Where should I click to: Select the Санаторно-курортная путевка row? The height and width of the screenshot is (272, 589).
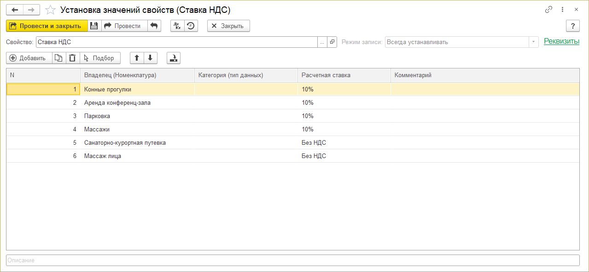coord(293,142)
